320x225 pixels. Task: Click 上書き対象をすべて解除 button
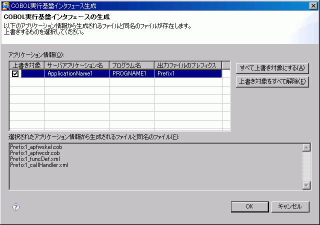[x=272, y=81]
